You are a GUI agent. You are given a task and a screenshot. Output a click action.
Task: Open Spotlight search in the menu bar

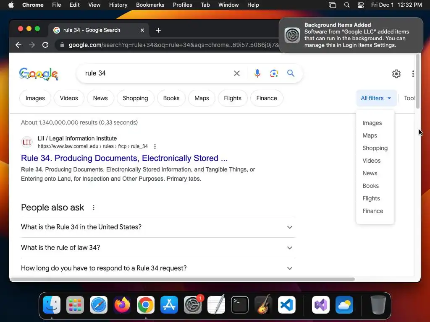click(x=346, y=5)
